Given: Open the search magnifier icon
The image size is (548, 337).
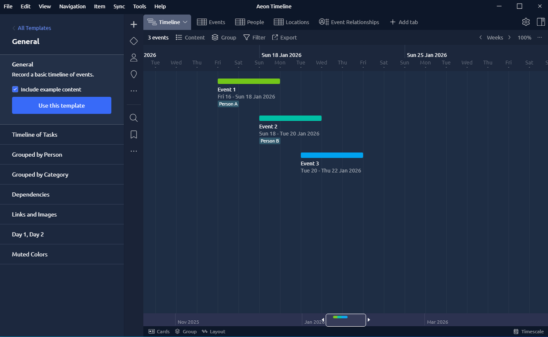Looking at the screenshot, I should pos(134,118).
